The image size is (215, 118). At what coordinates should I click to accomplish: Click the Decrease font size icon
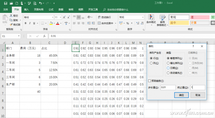click(68, 17)
